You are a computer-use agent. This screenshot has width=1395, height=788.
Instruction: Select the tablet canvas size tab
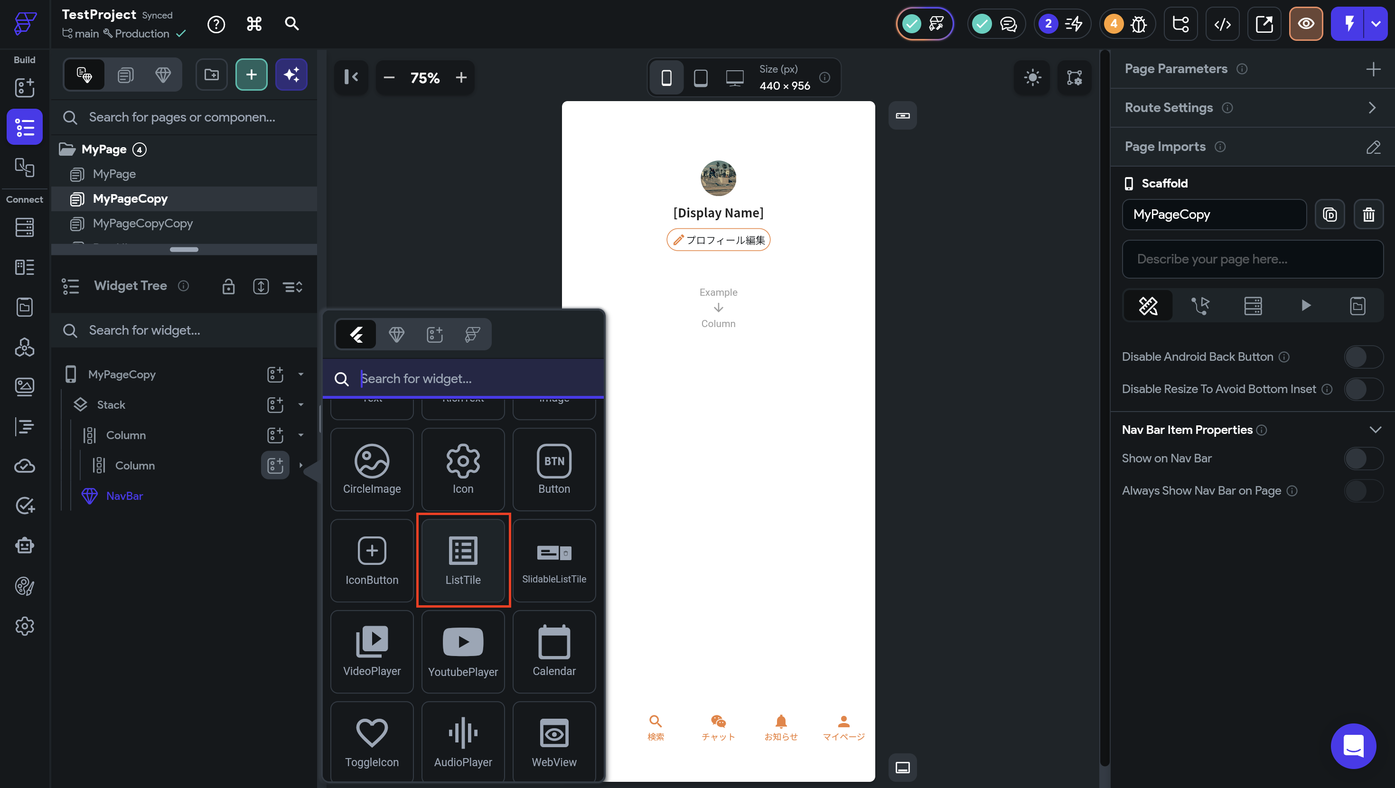[700, 78]
